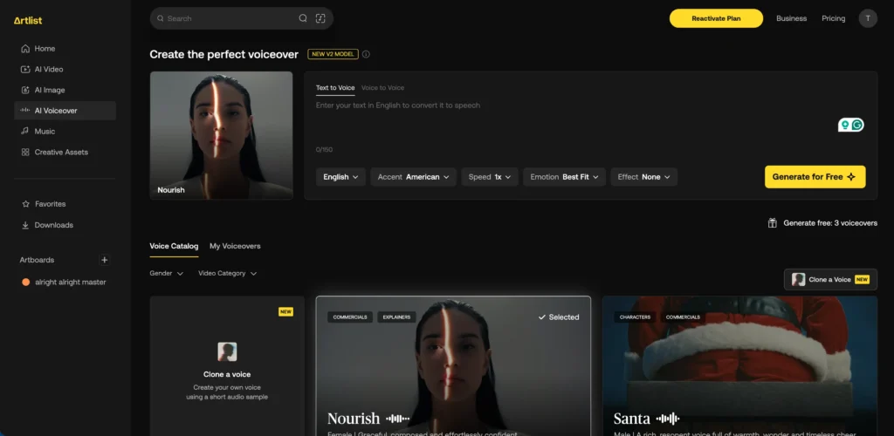Open the English language dropdown
Viewport: 894px width, 436px height.
[340, 177]
